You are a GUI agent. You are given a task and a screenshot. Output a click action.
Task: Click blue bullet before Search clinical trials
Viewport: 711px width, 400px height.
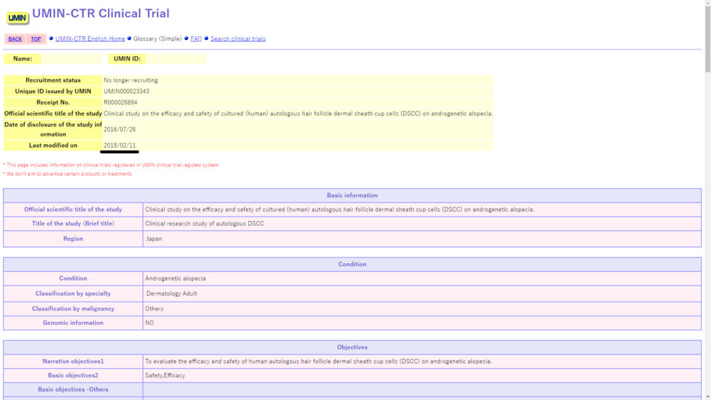tap(206, 38)
